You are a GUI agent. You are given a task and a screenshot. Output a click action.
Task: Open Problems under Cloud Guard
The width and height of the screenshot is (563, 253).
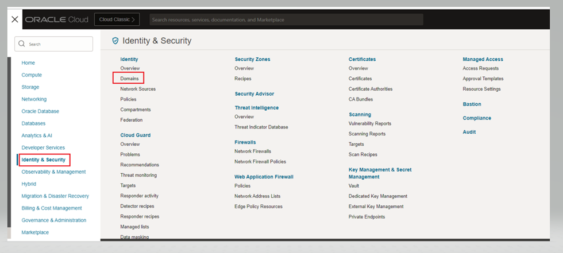[x=130, y=154]
